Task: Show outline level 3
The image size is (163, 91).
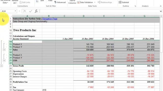Action: (7, 16)
